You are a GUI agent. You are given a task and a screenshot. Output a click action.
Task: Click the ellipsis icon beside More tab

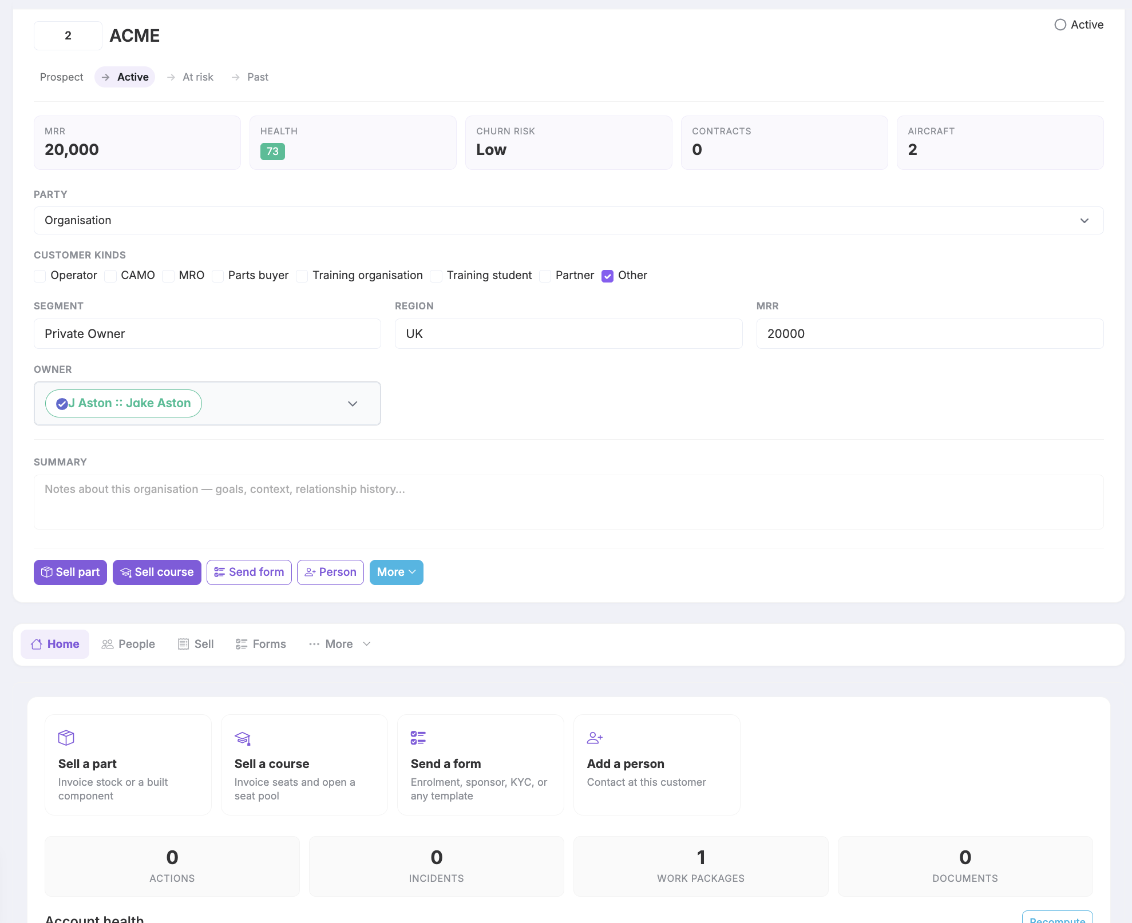point(314,644)
